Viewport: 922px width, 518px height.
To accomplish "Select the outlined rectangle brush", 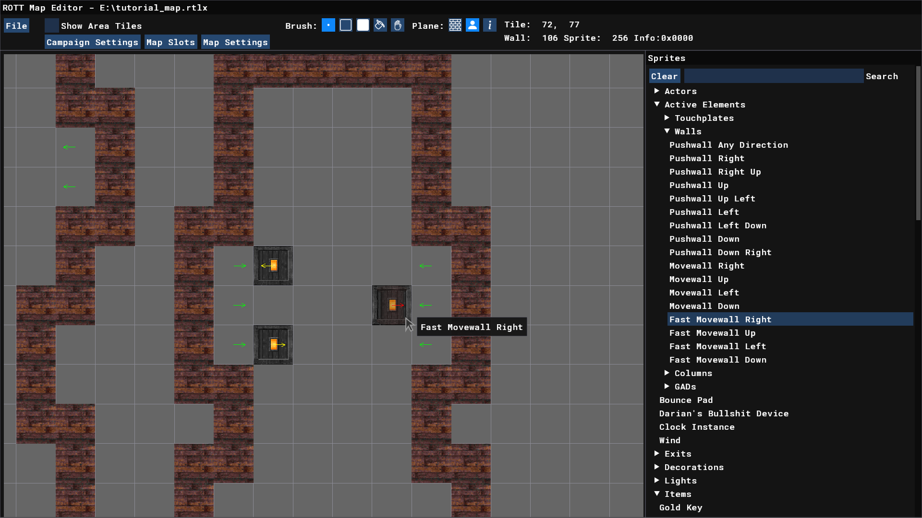I will coord(346,25).
